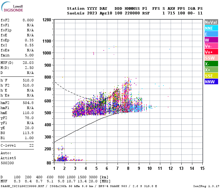Click the fxI value 8.55

[29, 45]
